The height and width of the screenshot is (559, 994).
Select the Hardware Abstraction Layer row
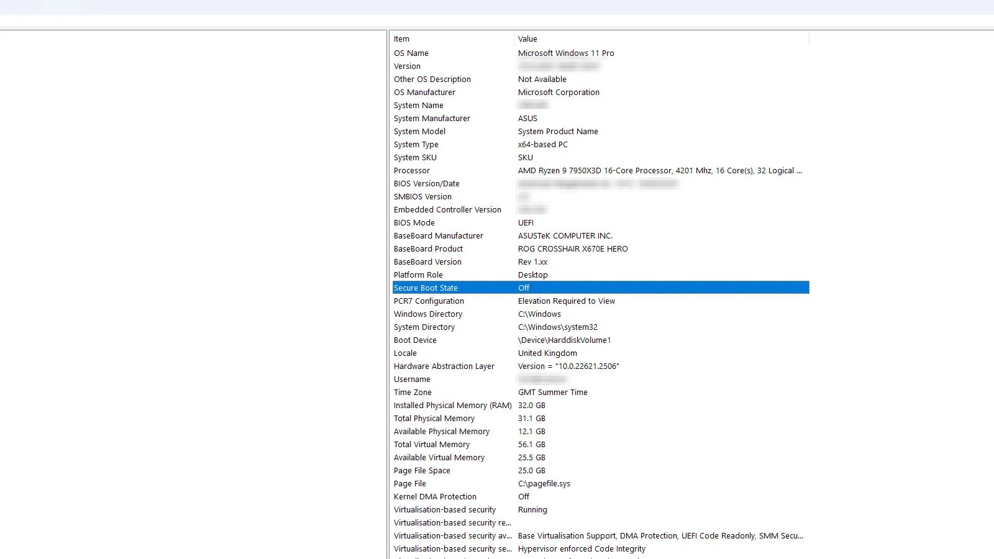tap(601, 366)
